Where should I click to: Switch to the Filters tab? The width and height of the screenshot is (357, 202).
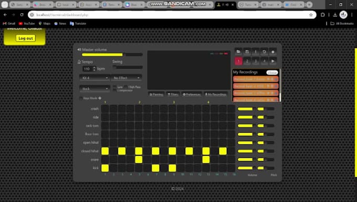pos(173,94)
